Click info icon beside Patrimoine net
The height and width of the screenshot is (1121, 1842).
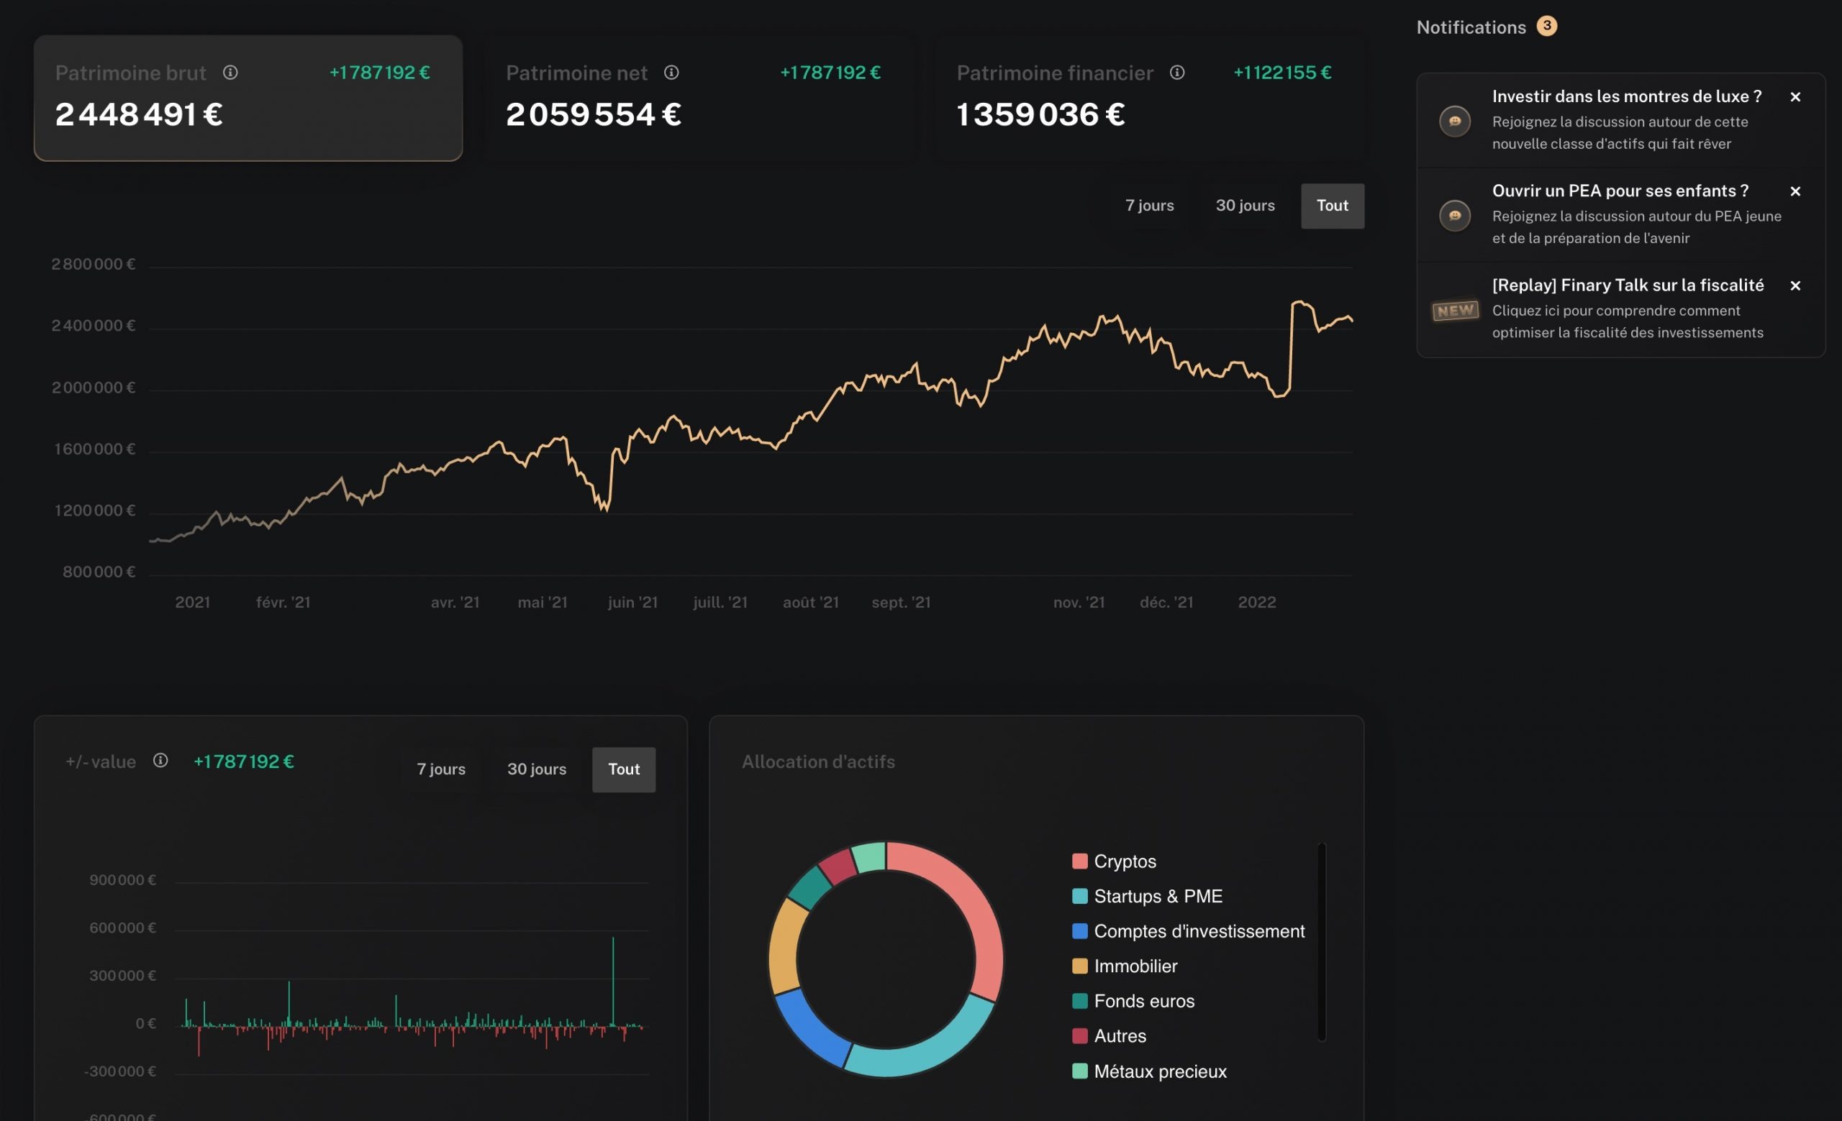tap(671, 73)
